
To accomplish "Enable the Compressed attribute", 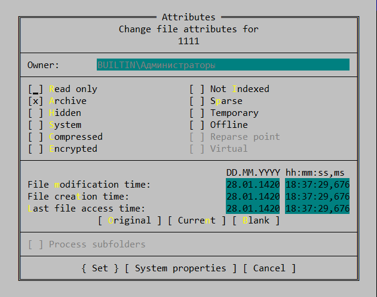I will tap(65, 137).
